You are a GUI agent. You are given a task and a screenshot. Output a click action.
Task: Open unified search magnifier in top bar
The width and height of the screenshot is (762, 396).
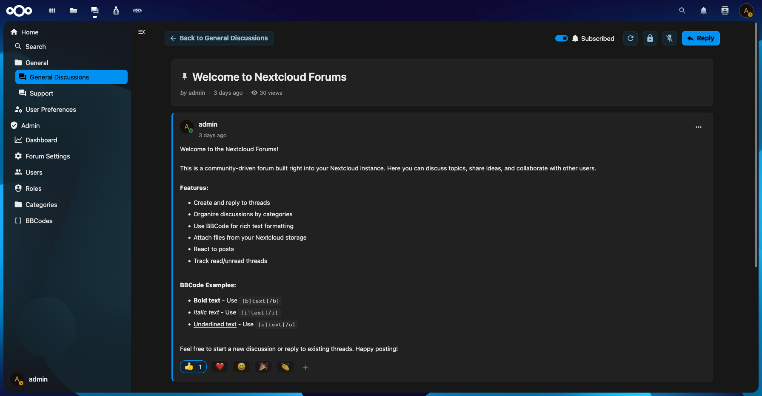click(x=682, y=11)
